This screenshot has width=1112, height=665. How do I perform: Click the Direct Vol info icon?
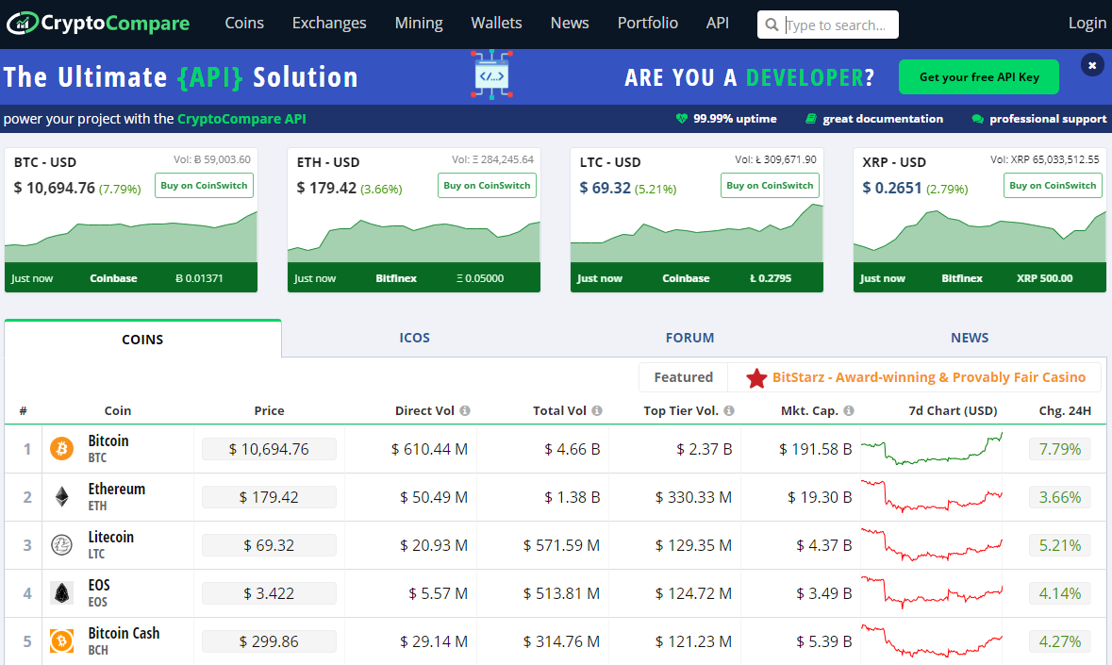(x=465, y=411)
